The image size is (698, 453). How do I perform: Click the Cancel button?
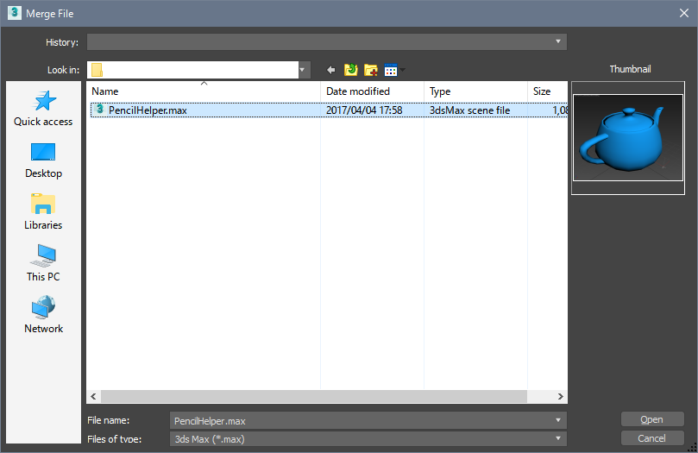coord(651,438)
